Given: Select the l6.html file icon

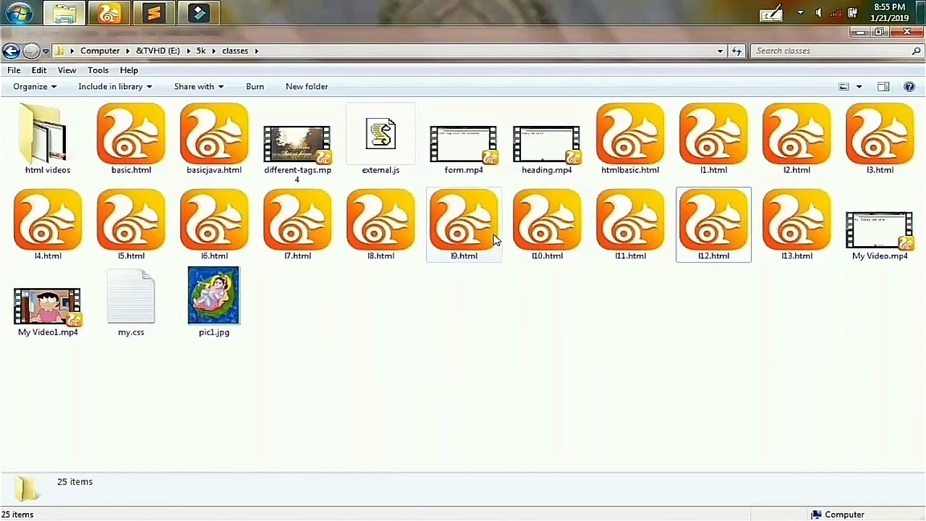Looking at the screenshot, I should coord(214,220).
